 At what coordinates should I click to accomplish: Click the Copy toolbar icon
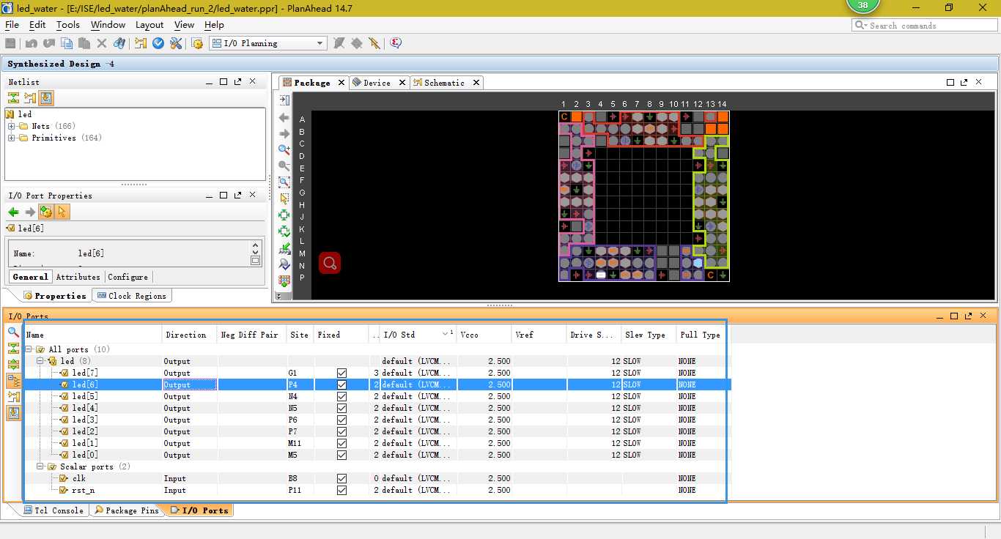pos(67,43)
